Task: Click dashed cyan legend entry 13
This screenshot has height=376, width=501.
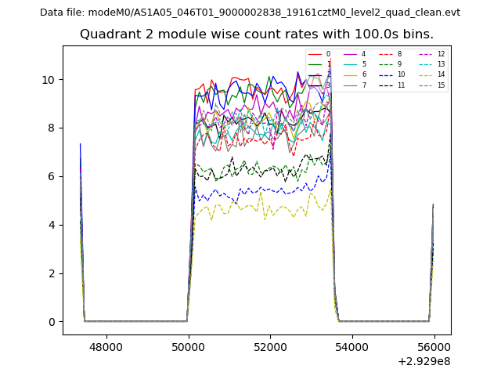Action: pyautogui.click(x=430, y=64)
